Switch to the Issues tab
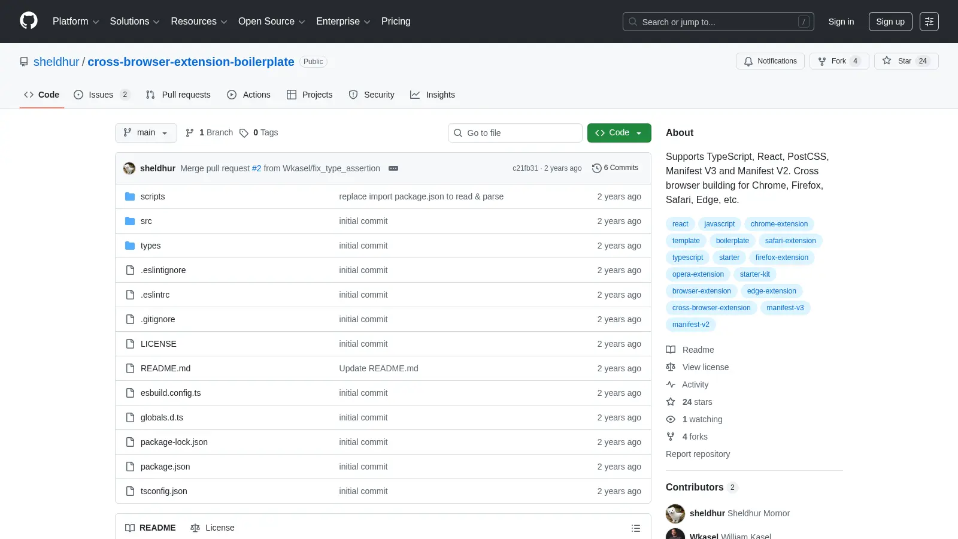This screenshot has height=539, width=958. [x=101, y=95]
